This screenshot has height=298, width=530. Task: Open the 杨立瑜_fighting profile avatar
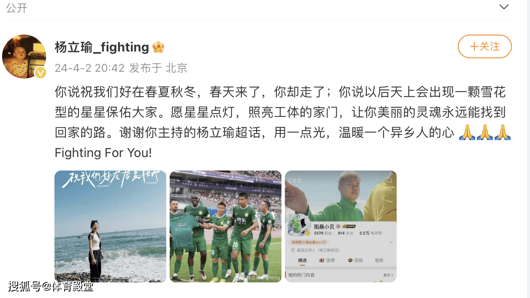24,56
